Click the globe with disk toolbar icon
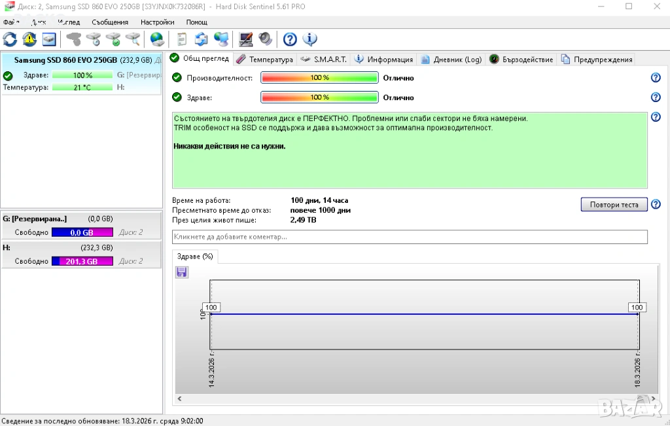The height and width of the screenshot is (426, 670). [157, 39]
